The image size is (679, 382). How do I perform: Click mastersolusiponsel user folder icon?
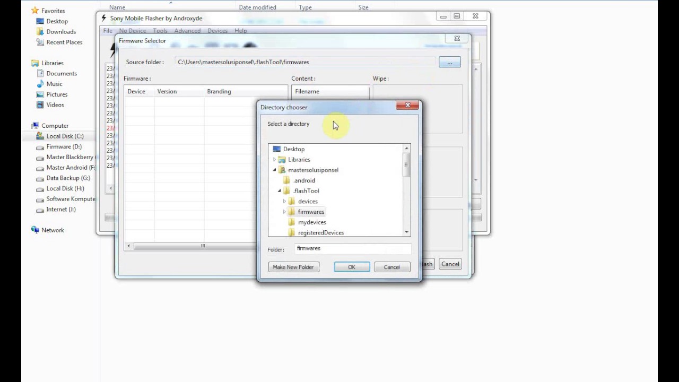pos(282,170)
